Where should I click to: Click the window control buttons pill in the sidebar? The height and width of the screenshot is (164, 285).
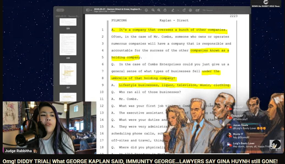60,10
